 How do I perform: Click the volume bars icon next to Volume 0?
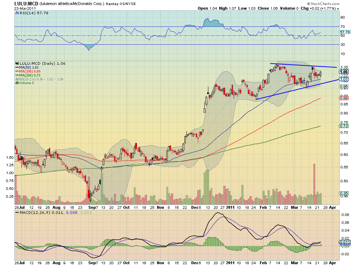tap(17, 83)
